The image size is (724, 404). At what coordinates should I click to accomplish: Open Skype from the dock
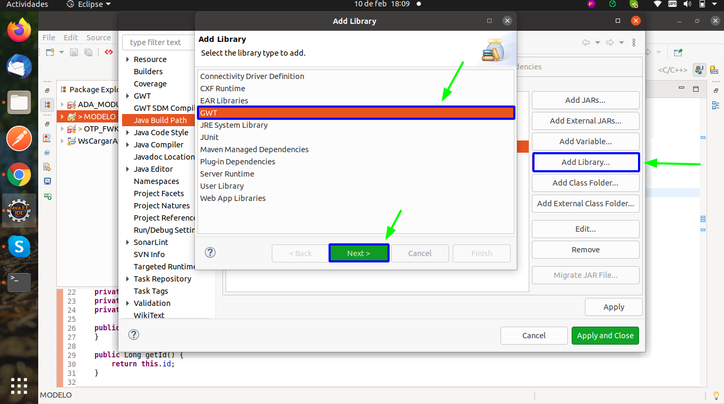(19, 246)
